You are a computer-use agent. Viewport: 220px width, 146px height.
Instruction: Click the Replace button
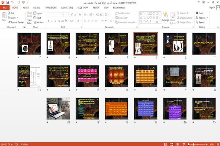pyautogui.click(x=202, y=18)
